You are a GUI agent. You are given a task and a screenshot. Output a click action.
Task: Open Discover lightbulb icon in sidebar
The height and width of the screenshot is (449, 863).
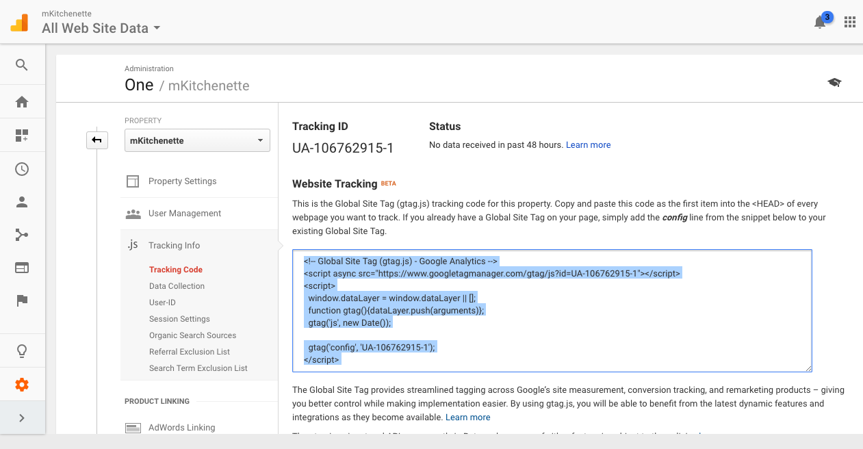coord(22,351)
